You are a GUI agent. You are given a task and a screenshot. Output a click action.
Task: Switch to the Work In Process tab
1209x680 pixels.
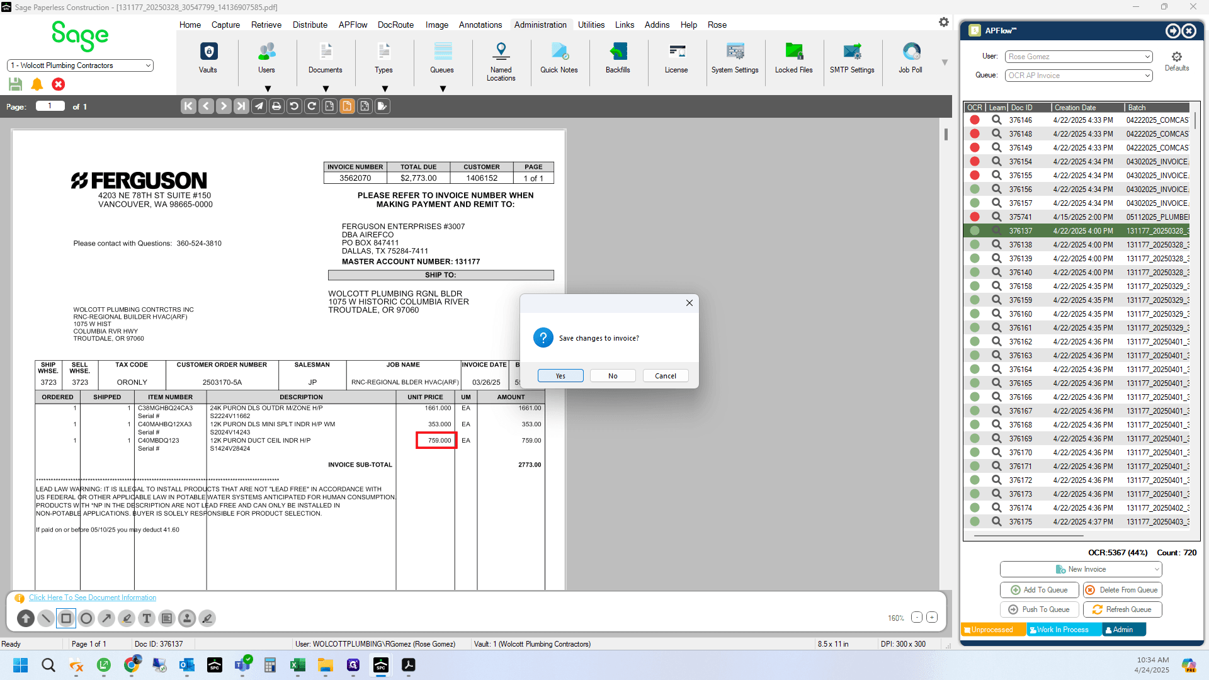tap(1064, 630)
